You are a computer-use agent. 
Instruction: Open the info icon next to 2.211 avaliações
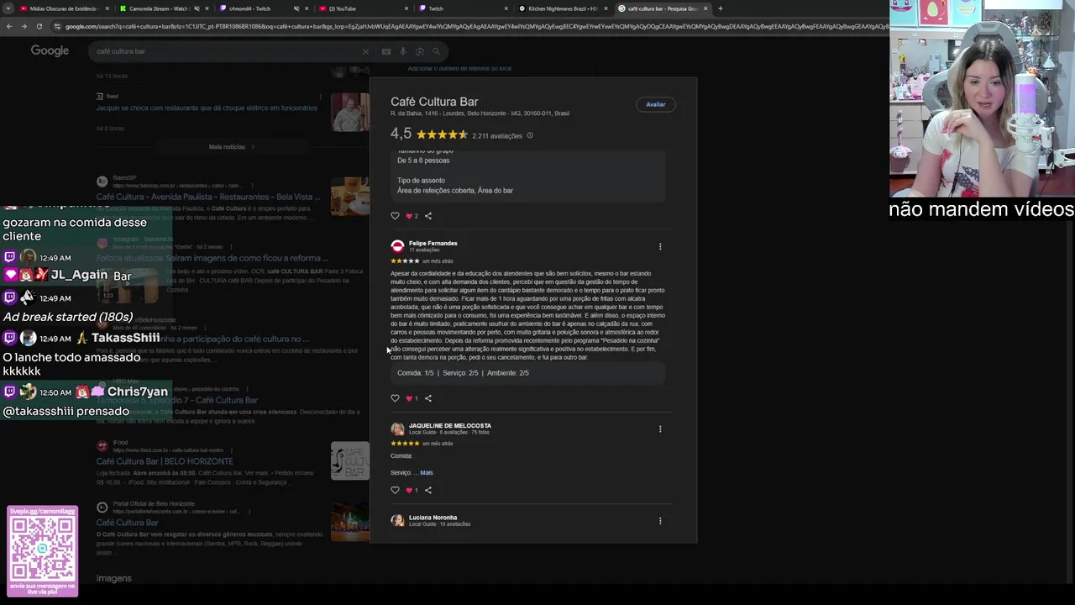pyautogui.click(x=529, y=135)
